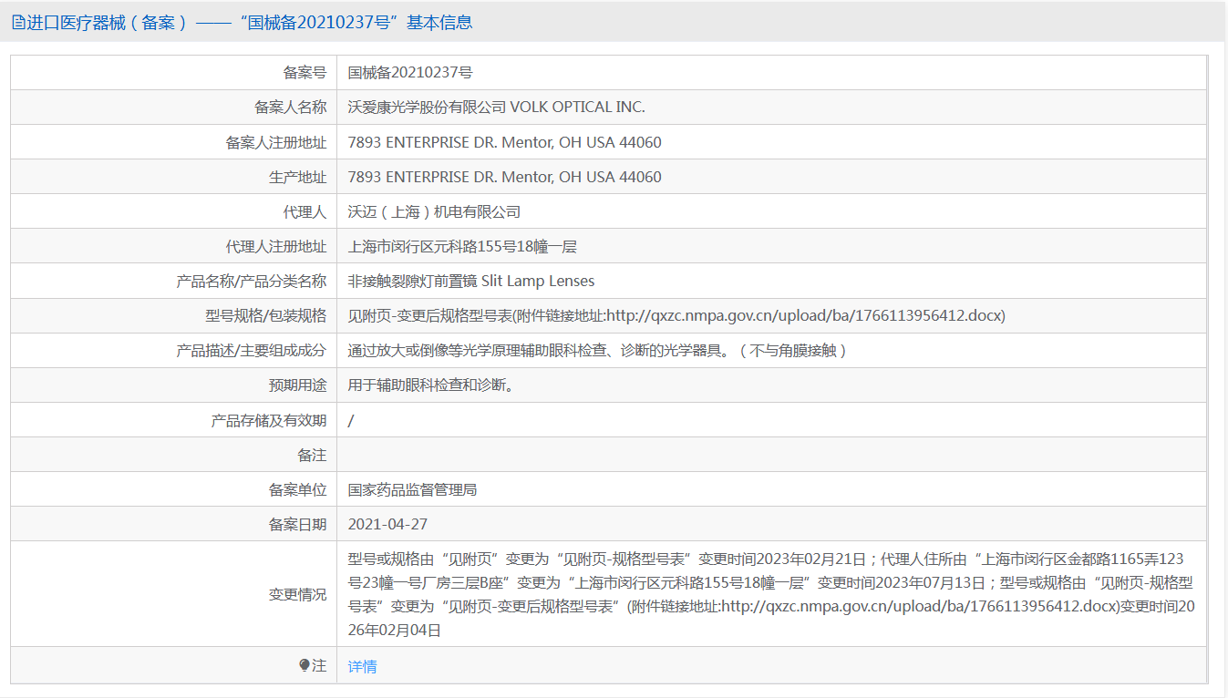Select the 备案号 label cell
1228x698 pixels.
click(304, 73)
